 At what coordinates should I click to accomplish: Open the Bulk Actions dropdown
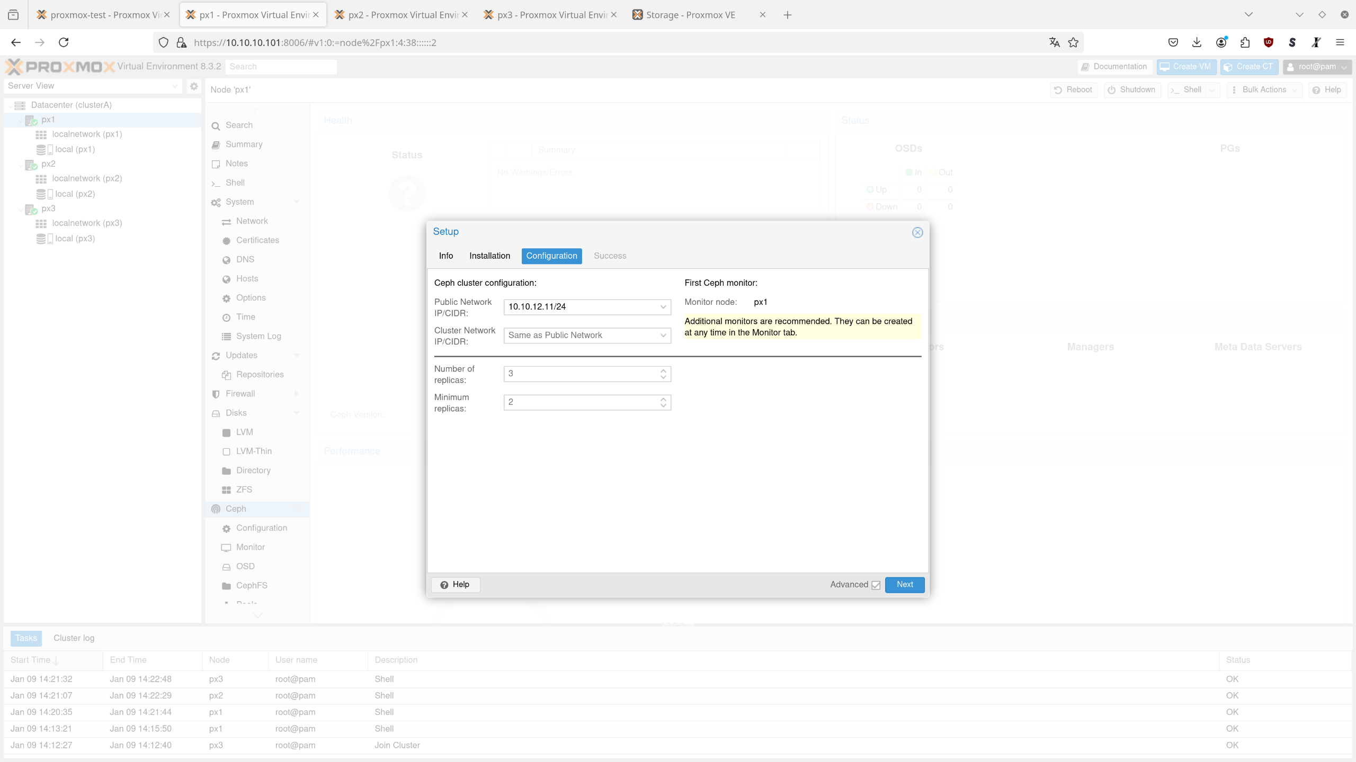click(1264, 90)
